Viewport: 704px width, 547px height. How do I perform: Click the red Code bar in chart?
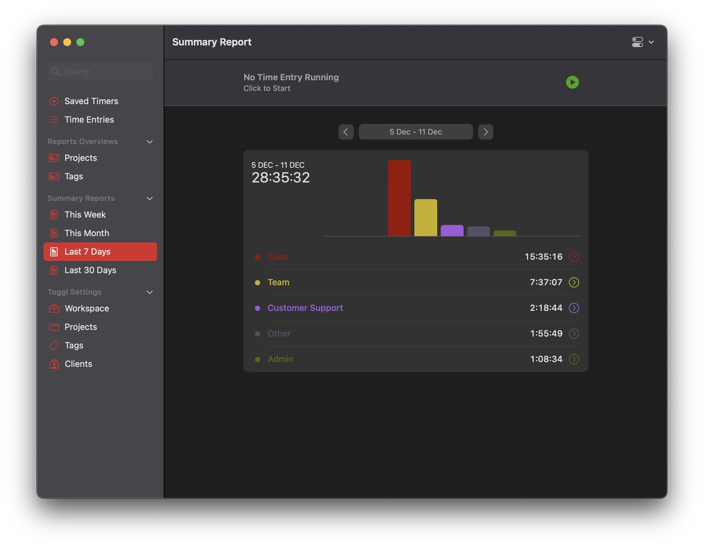[x=399, y=198]
